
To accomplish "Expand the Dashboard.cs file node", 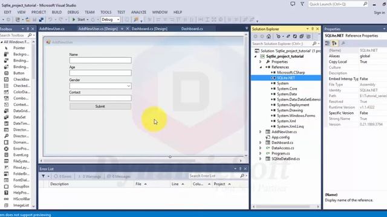I will pyautogui.click(x=261, y=143).
